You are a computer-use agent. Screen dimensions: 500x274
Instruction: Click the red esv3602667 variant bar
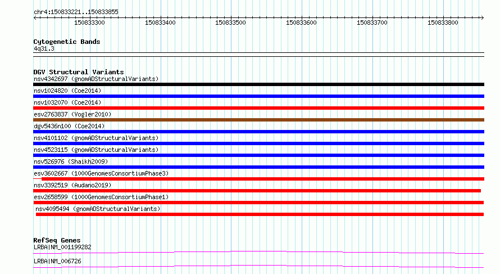[263, 179]
